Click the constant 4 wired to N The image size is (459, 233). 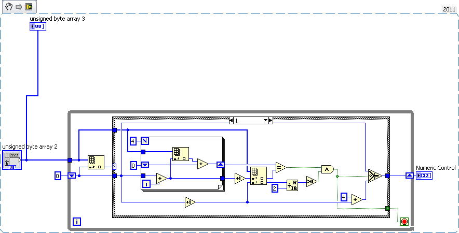[133, 141]
